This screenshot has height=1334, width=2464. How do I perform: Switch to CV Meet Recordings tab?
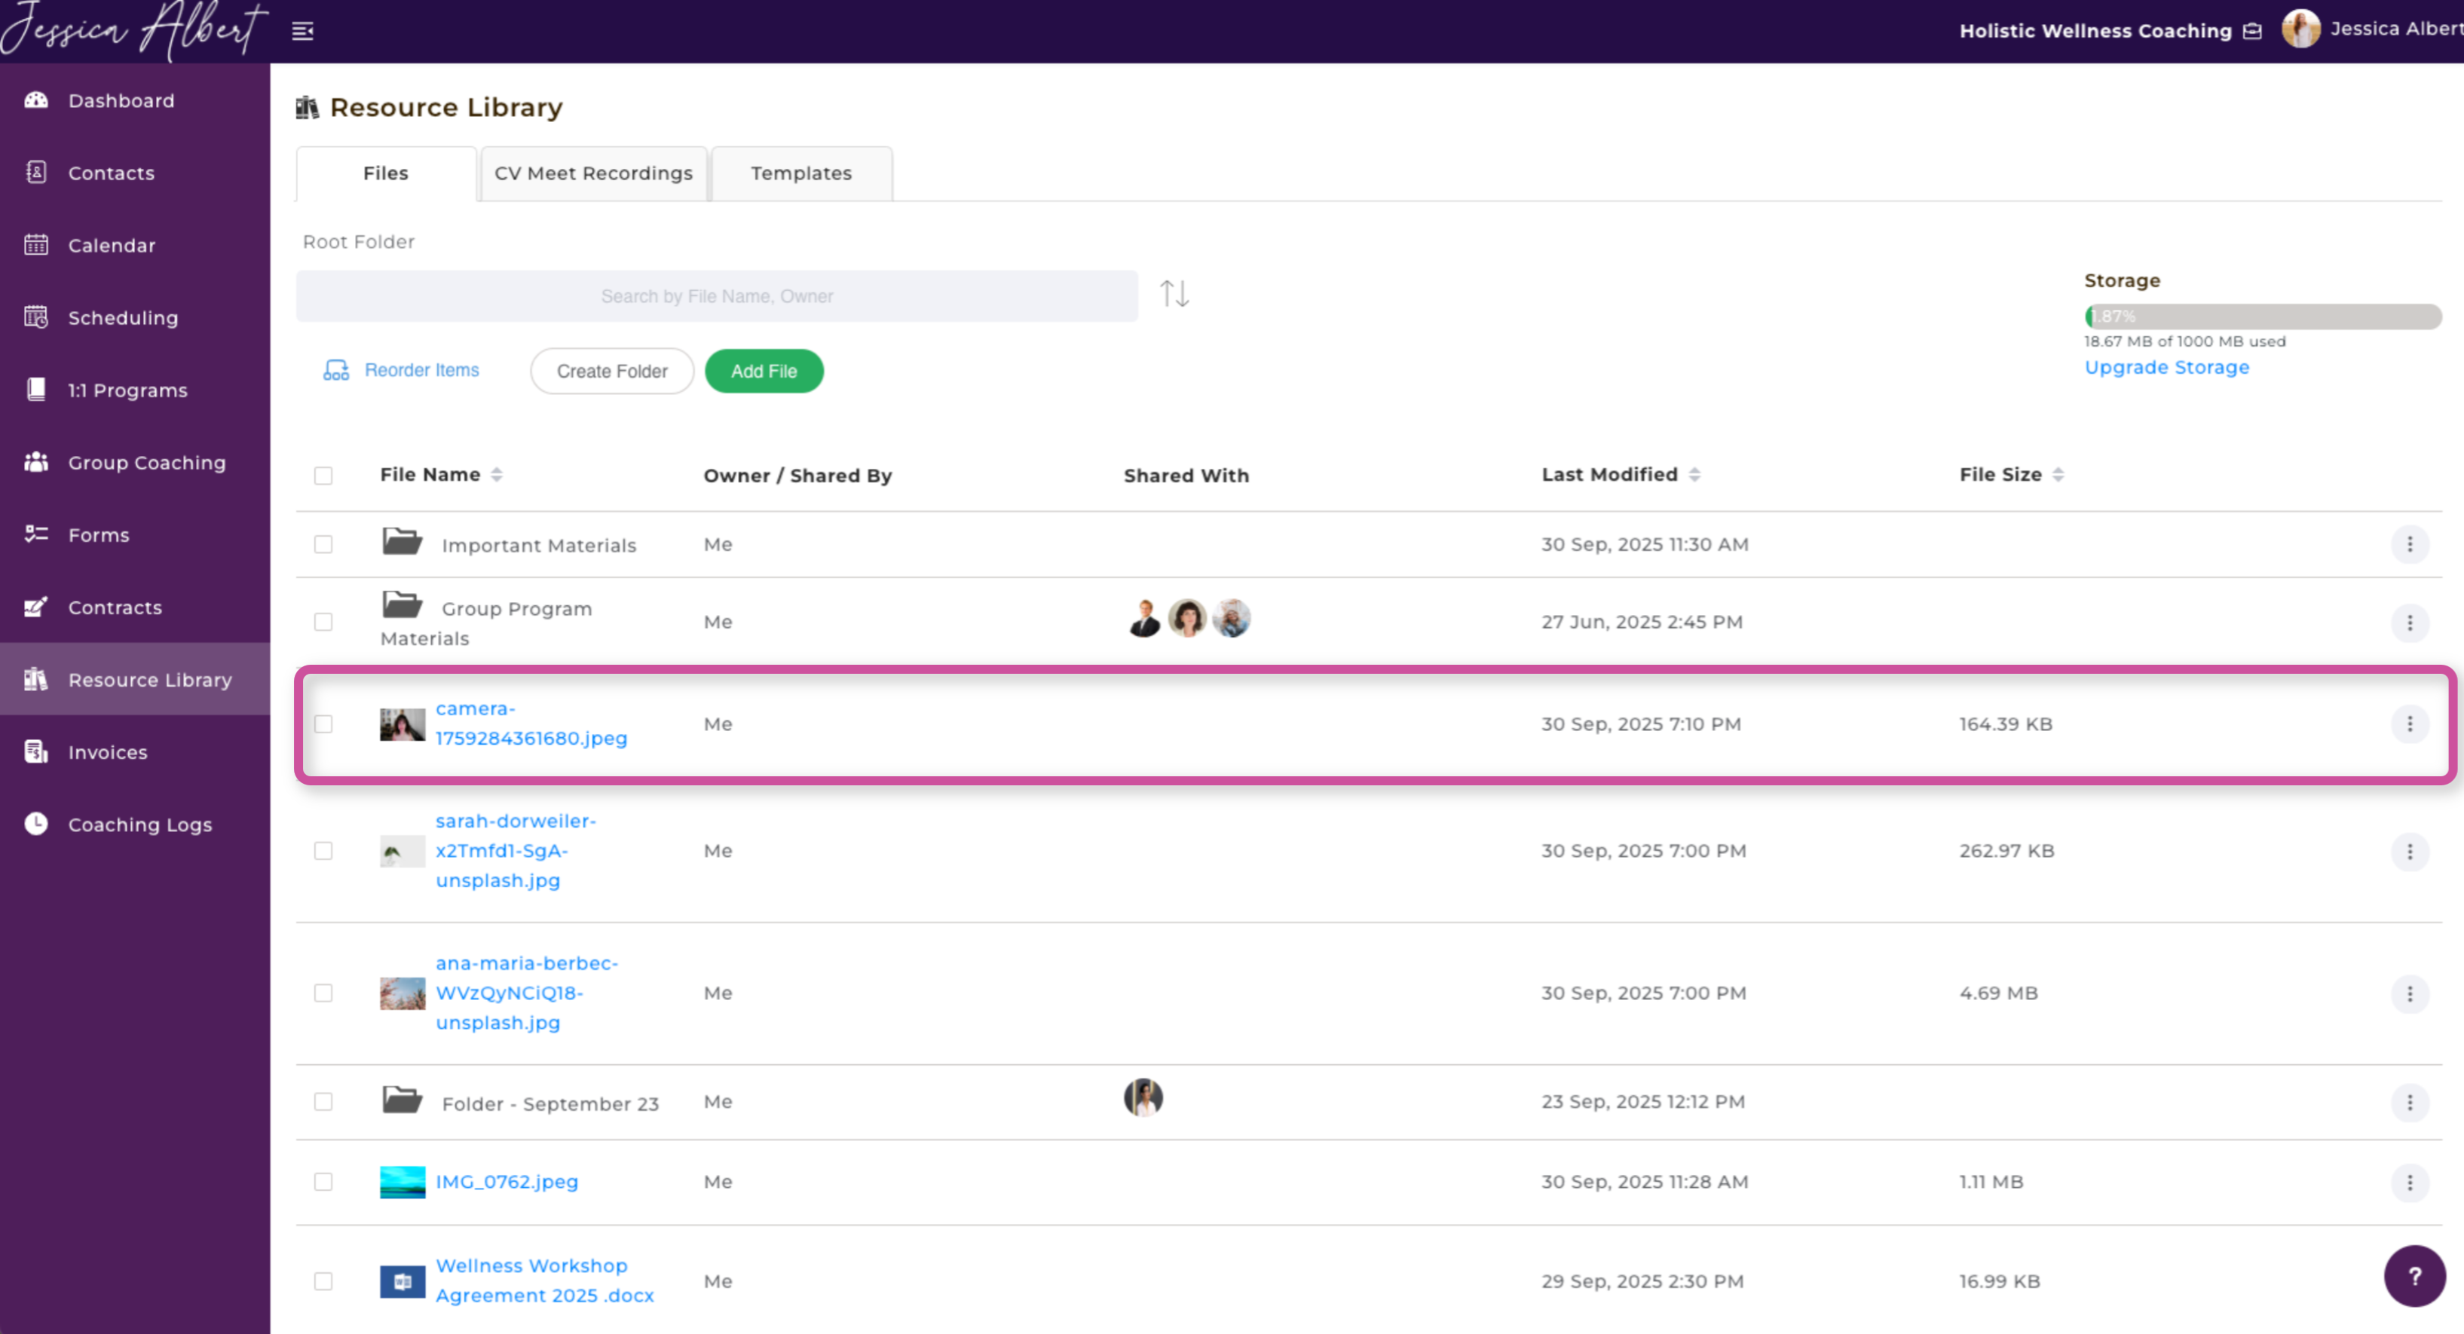pyautogui.click(x=593, y=173)
